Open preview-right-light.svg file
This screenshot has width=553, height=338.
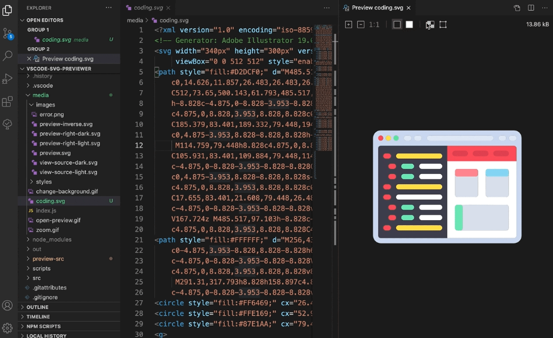69,143
